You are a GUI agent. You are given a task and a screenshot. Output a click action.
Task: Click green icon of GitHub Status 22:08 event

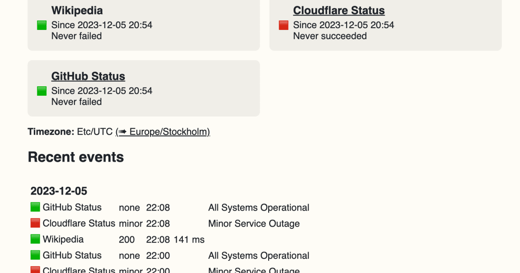pyautogui.click(x=35, y=207)
